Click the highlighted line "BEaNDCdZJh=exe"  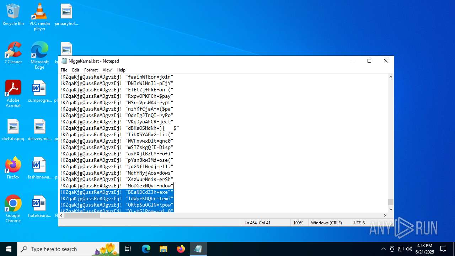(x=117, y=192)
